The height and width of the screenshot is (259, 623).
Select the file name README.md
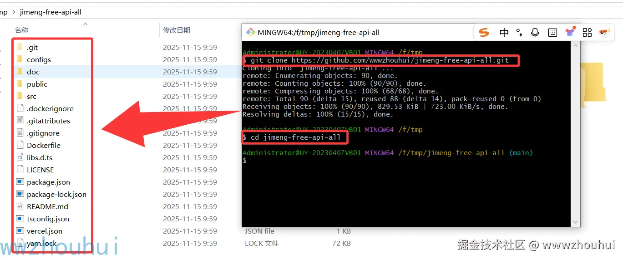point(47,206)
